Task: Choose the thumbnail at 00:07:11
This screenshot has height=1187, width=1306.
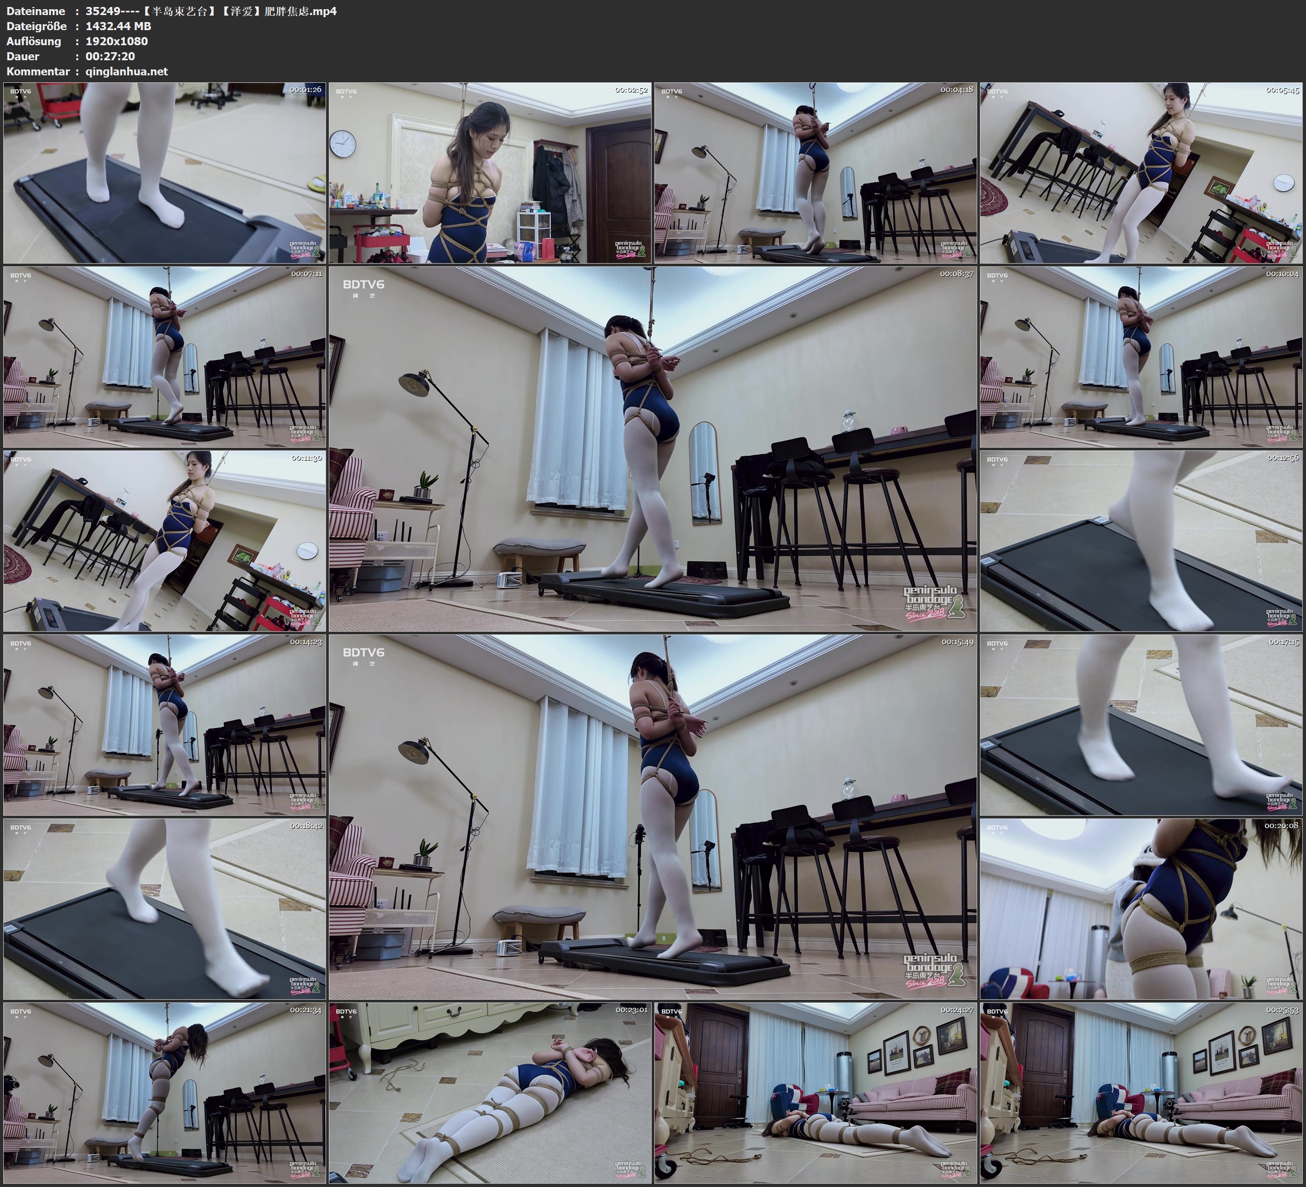Action: tap(165, 357)
